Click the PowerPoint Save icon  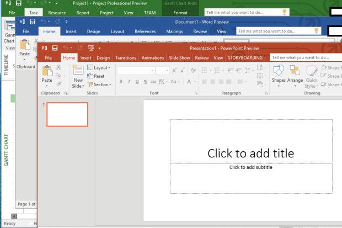coord(55,48)
